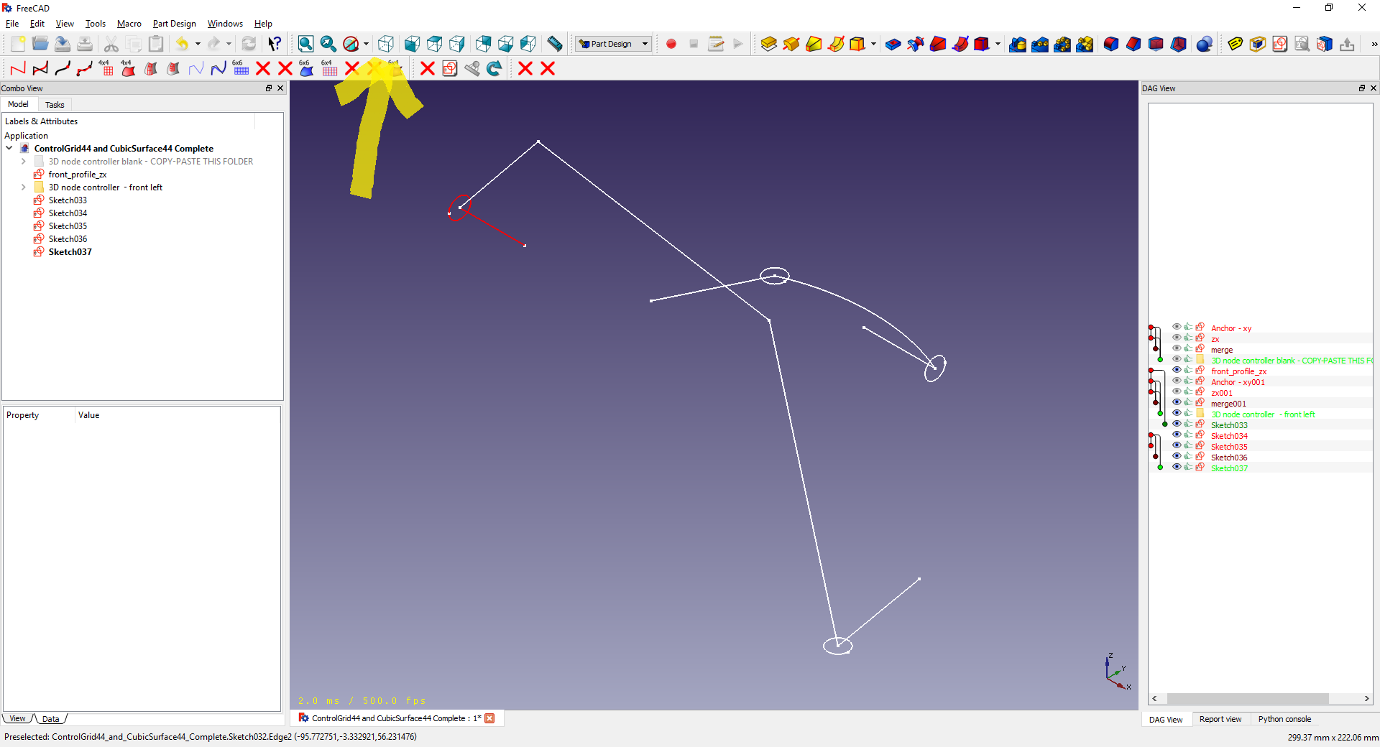Open the macros notepad icon
This screenshot has height=747, width=1380.
pyautogui.click(x=716, y=44)
